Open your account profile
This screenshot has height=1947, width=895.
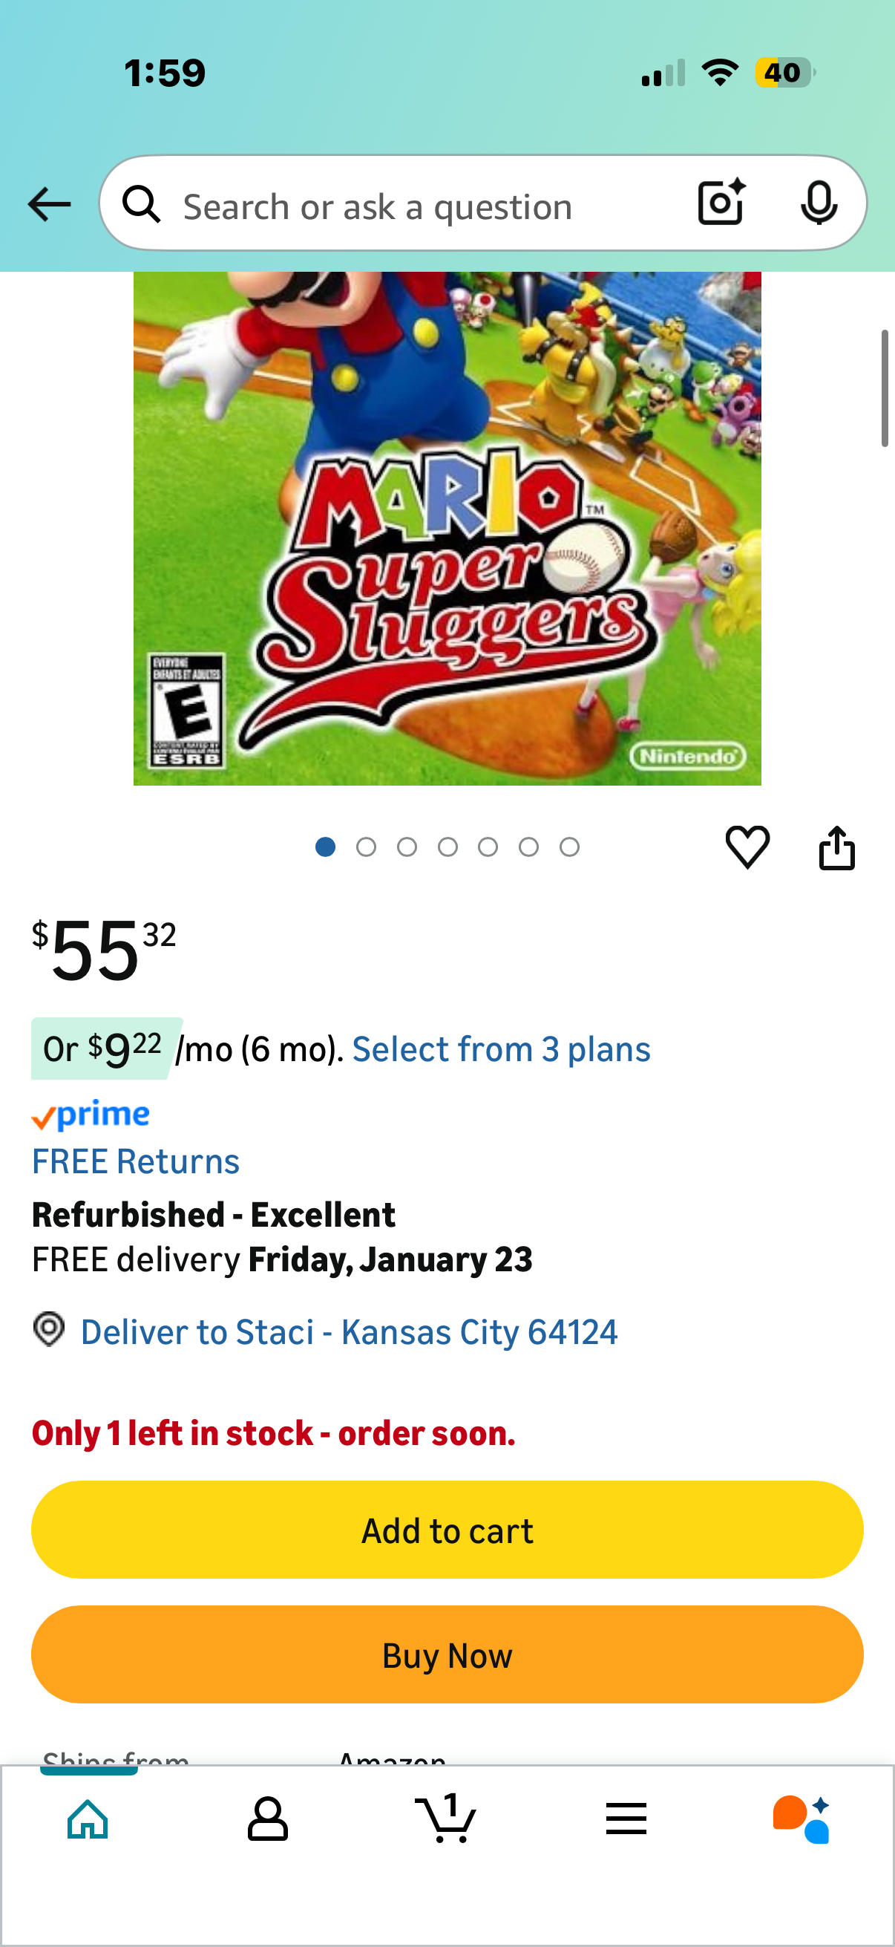268,1819
